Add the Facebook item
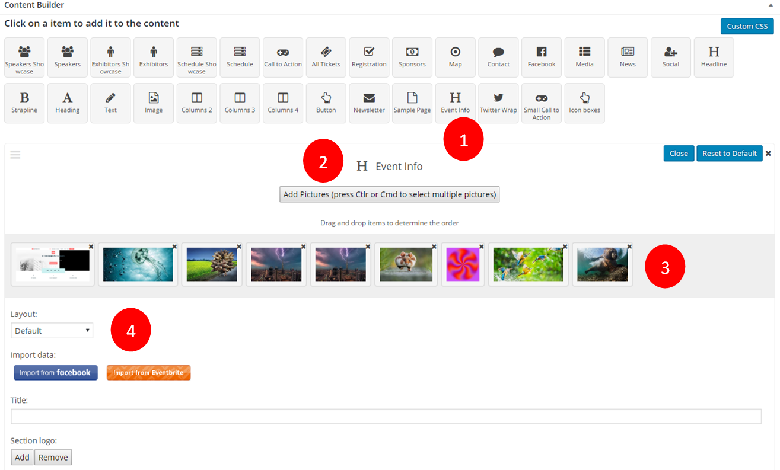The image size is (780, 470). 542,57
